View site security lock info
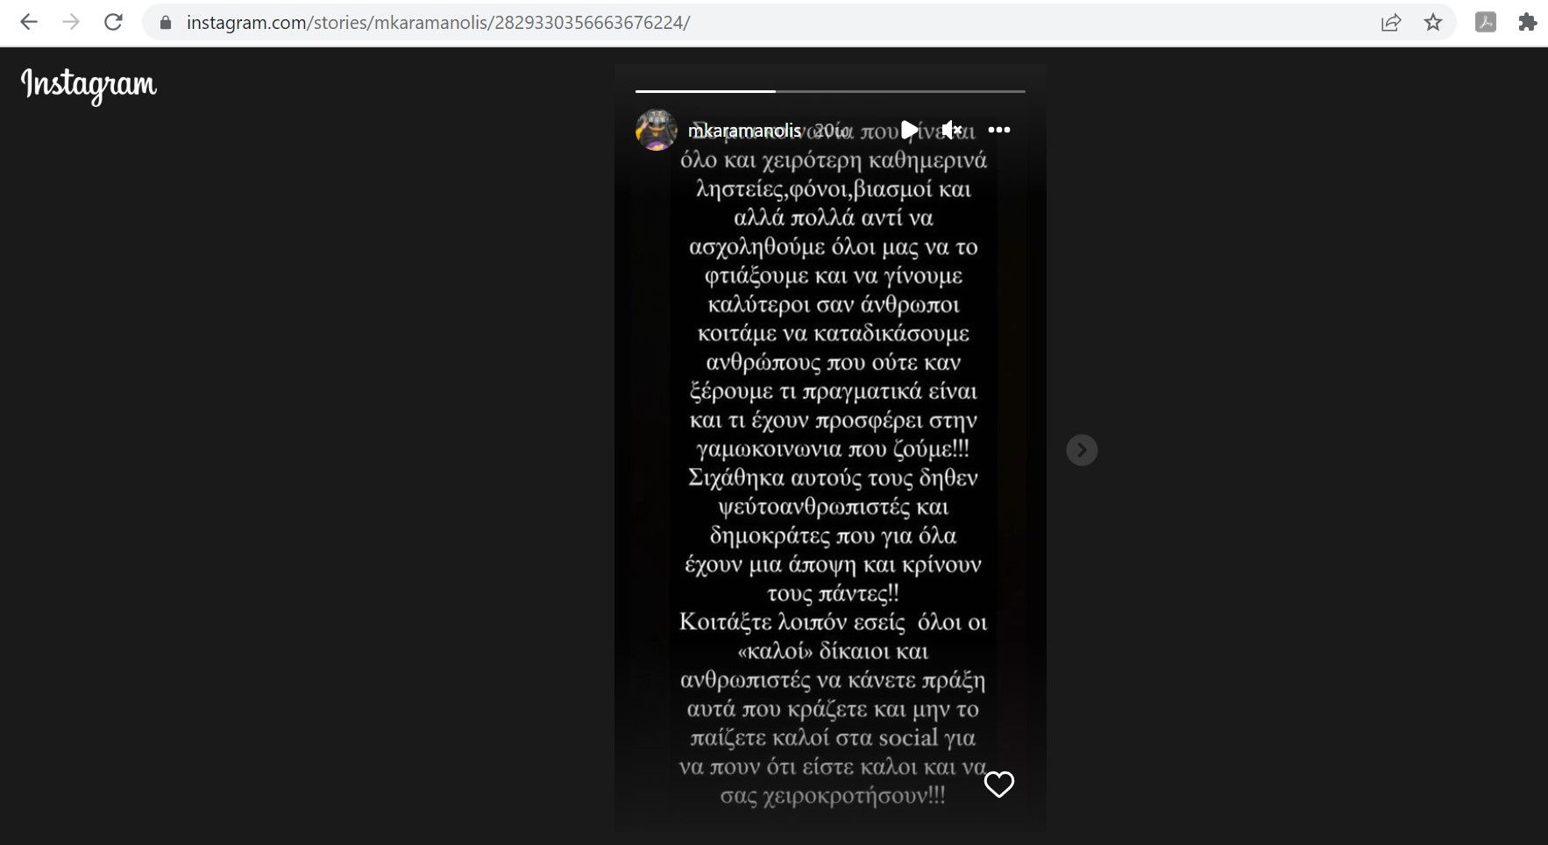 tap(165, 23)
